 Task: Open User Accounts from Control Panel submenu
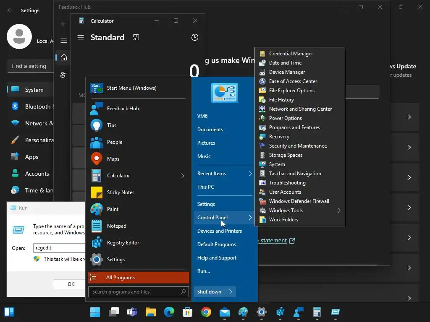click(300, 192)
